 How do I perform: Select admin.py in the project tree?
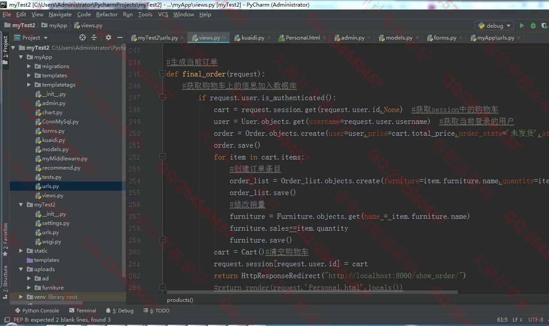(x=54, y=103)
